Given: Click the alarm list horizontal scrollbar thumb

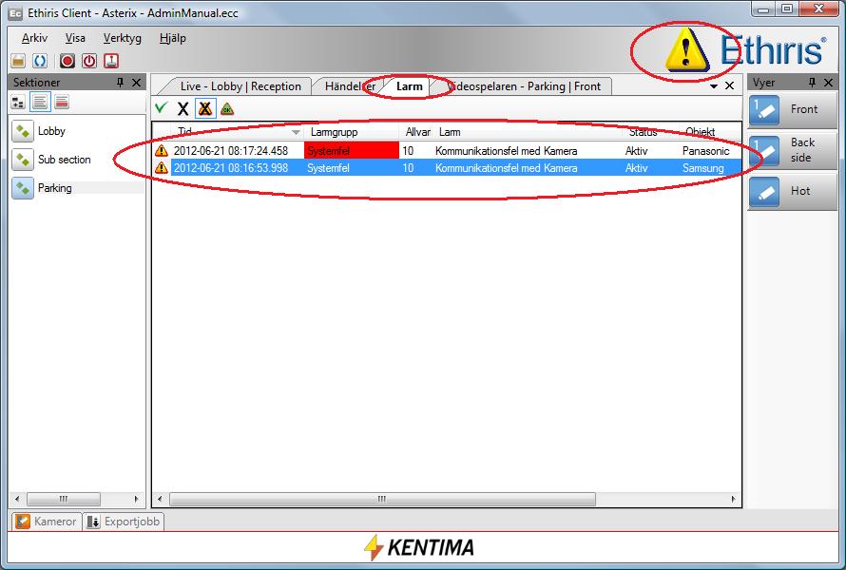Looking at the screenshot, I should click(x=382, y=500).
